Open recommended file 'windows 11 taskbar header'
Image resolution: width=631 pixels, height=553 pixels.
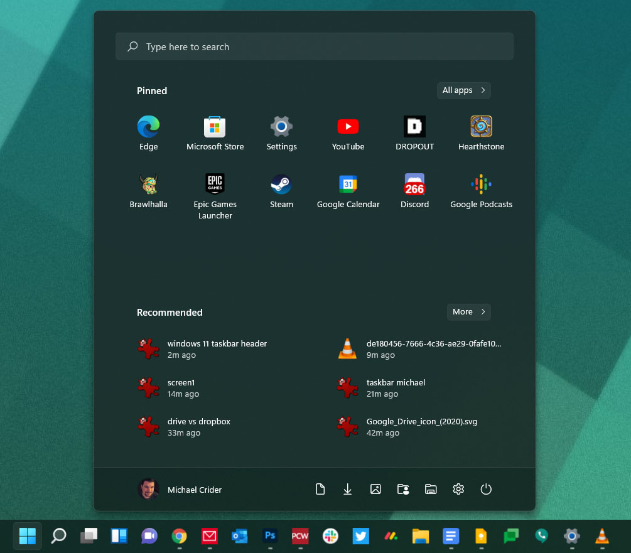tap(202, 349)
